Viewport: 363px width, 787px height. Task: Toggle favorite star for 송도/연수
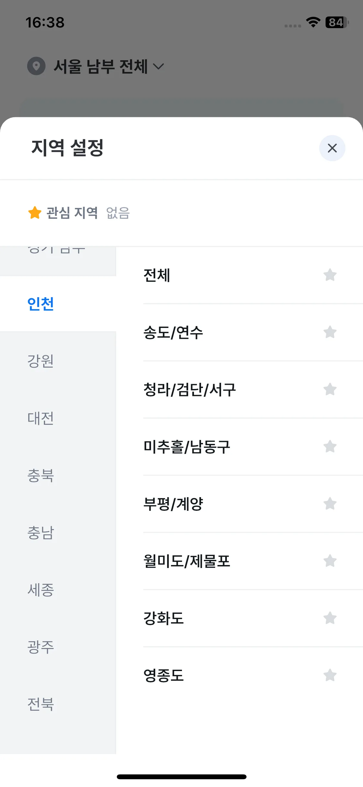(330, 332)
